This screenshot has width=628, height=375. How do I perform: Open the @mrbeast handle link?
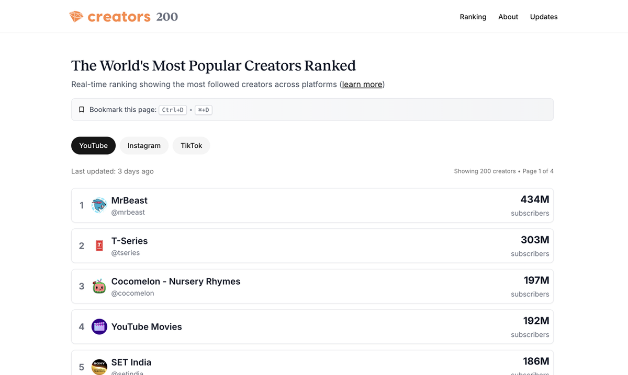click(128, 212)
